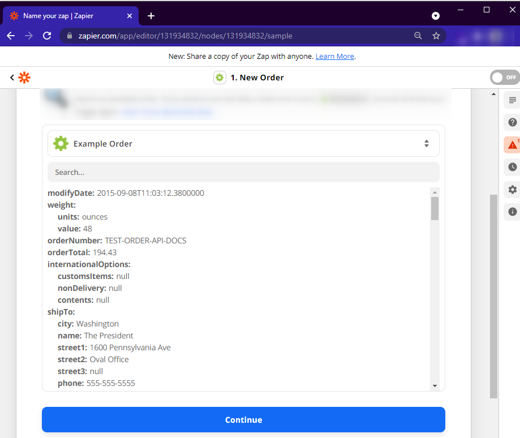Viewport: 520px width, 438px height.
Task: Open the info details sidebar icon
Action: pos(513,212)
